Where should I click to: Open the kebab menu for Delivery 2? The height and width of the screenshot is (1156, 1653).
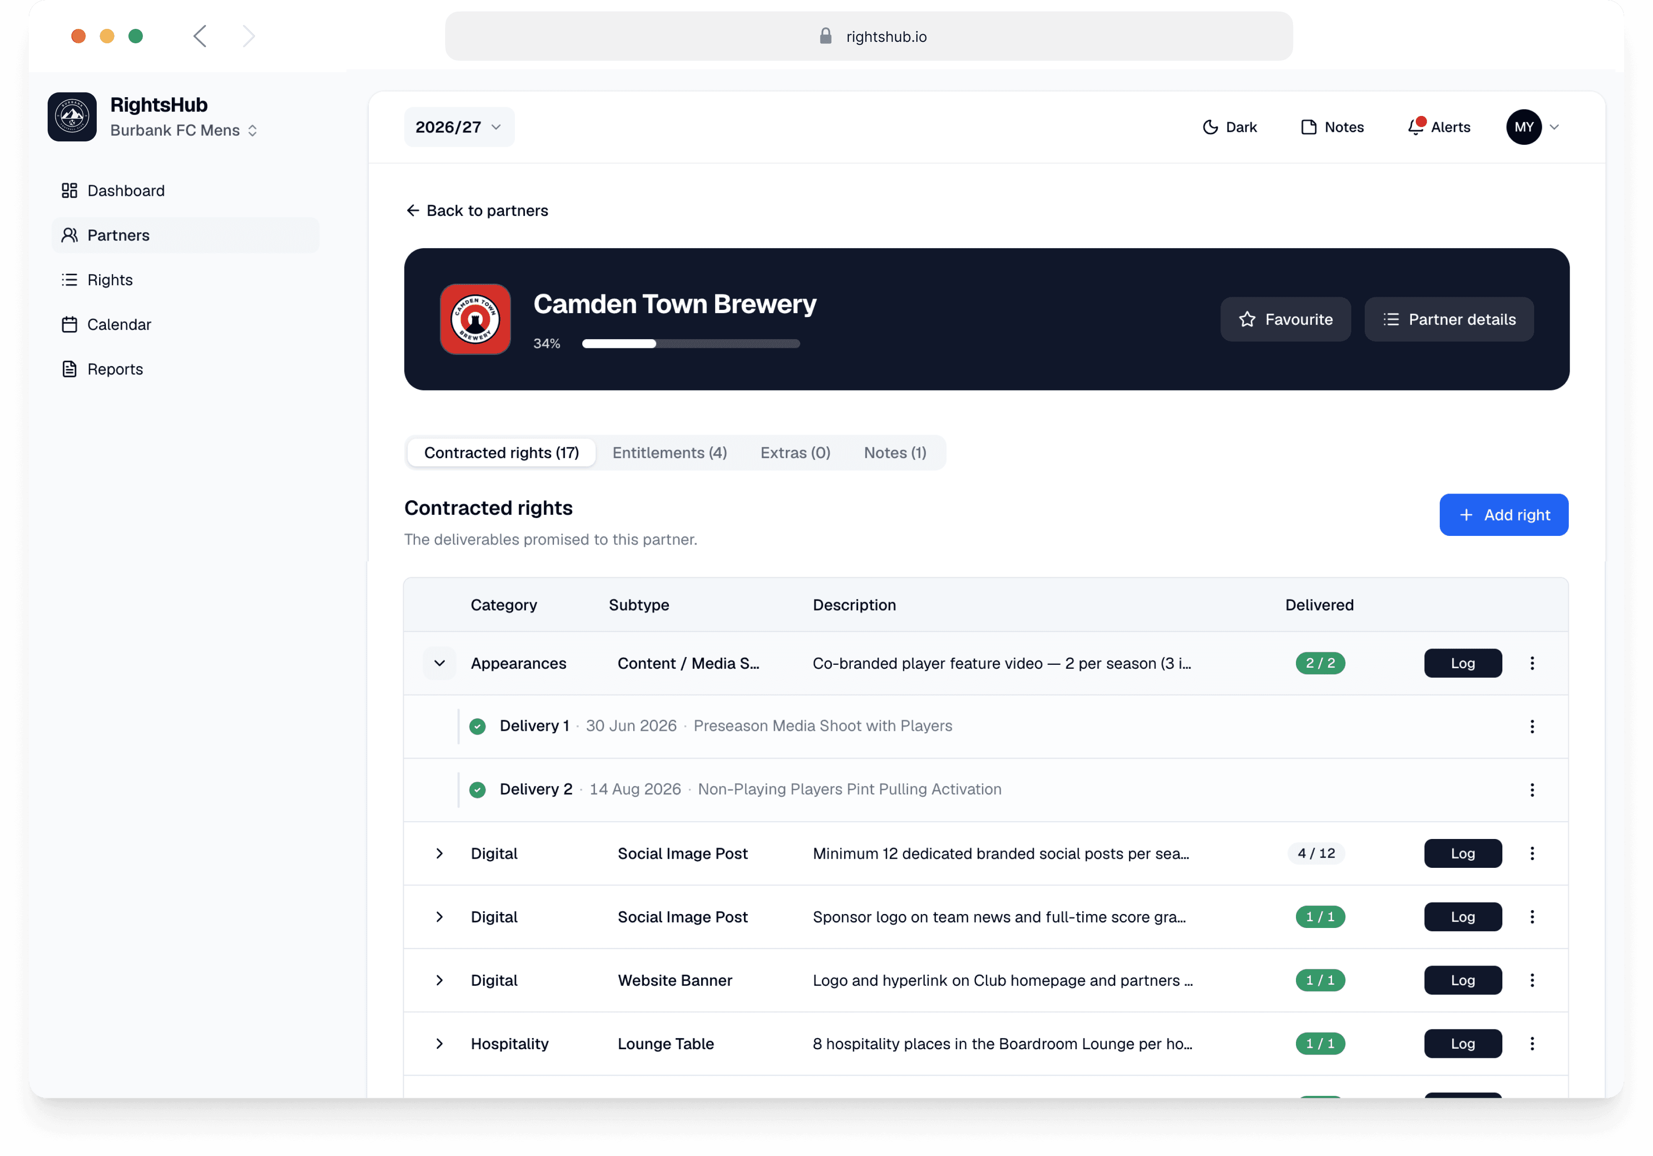point(1532,789)
